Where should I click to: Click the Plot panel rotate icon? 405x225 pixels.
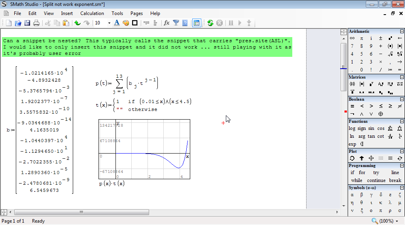click(x=352, y=158)
